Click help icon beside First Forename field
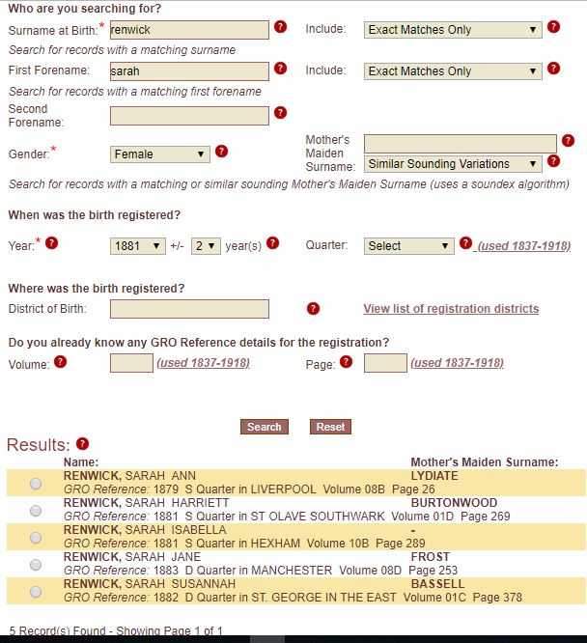The height and width of the screenshot is (643, 587). click(x=280, y=69)
